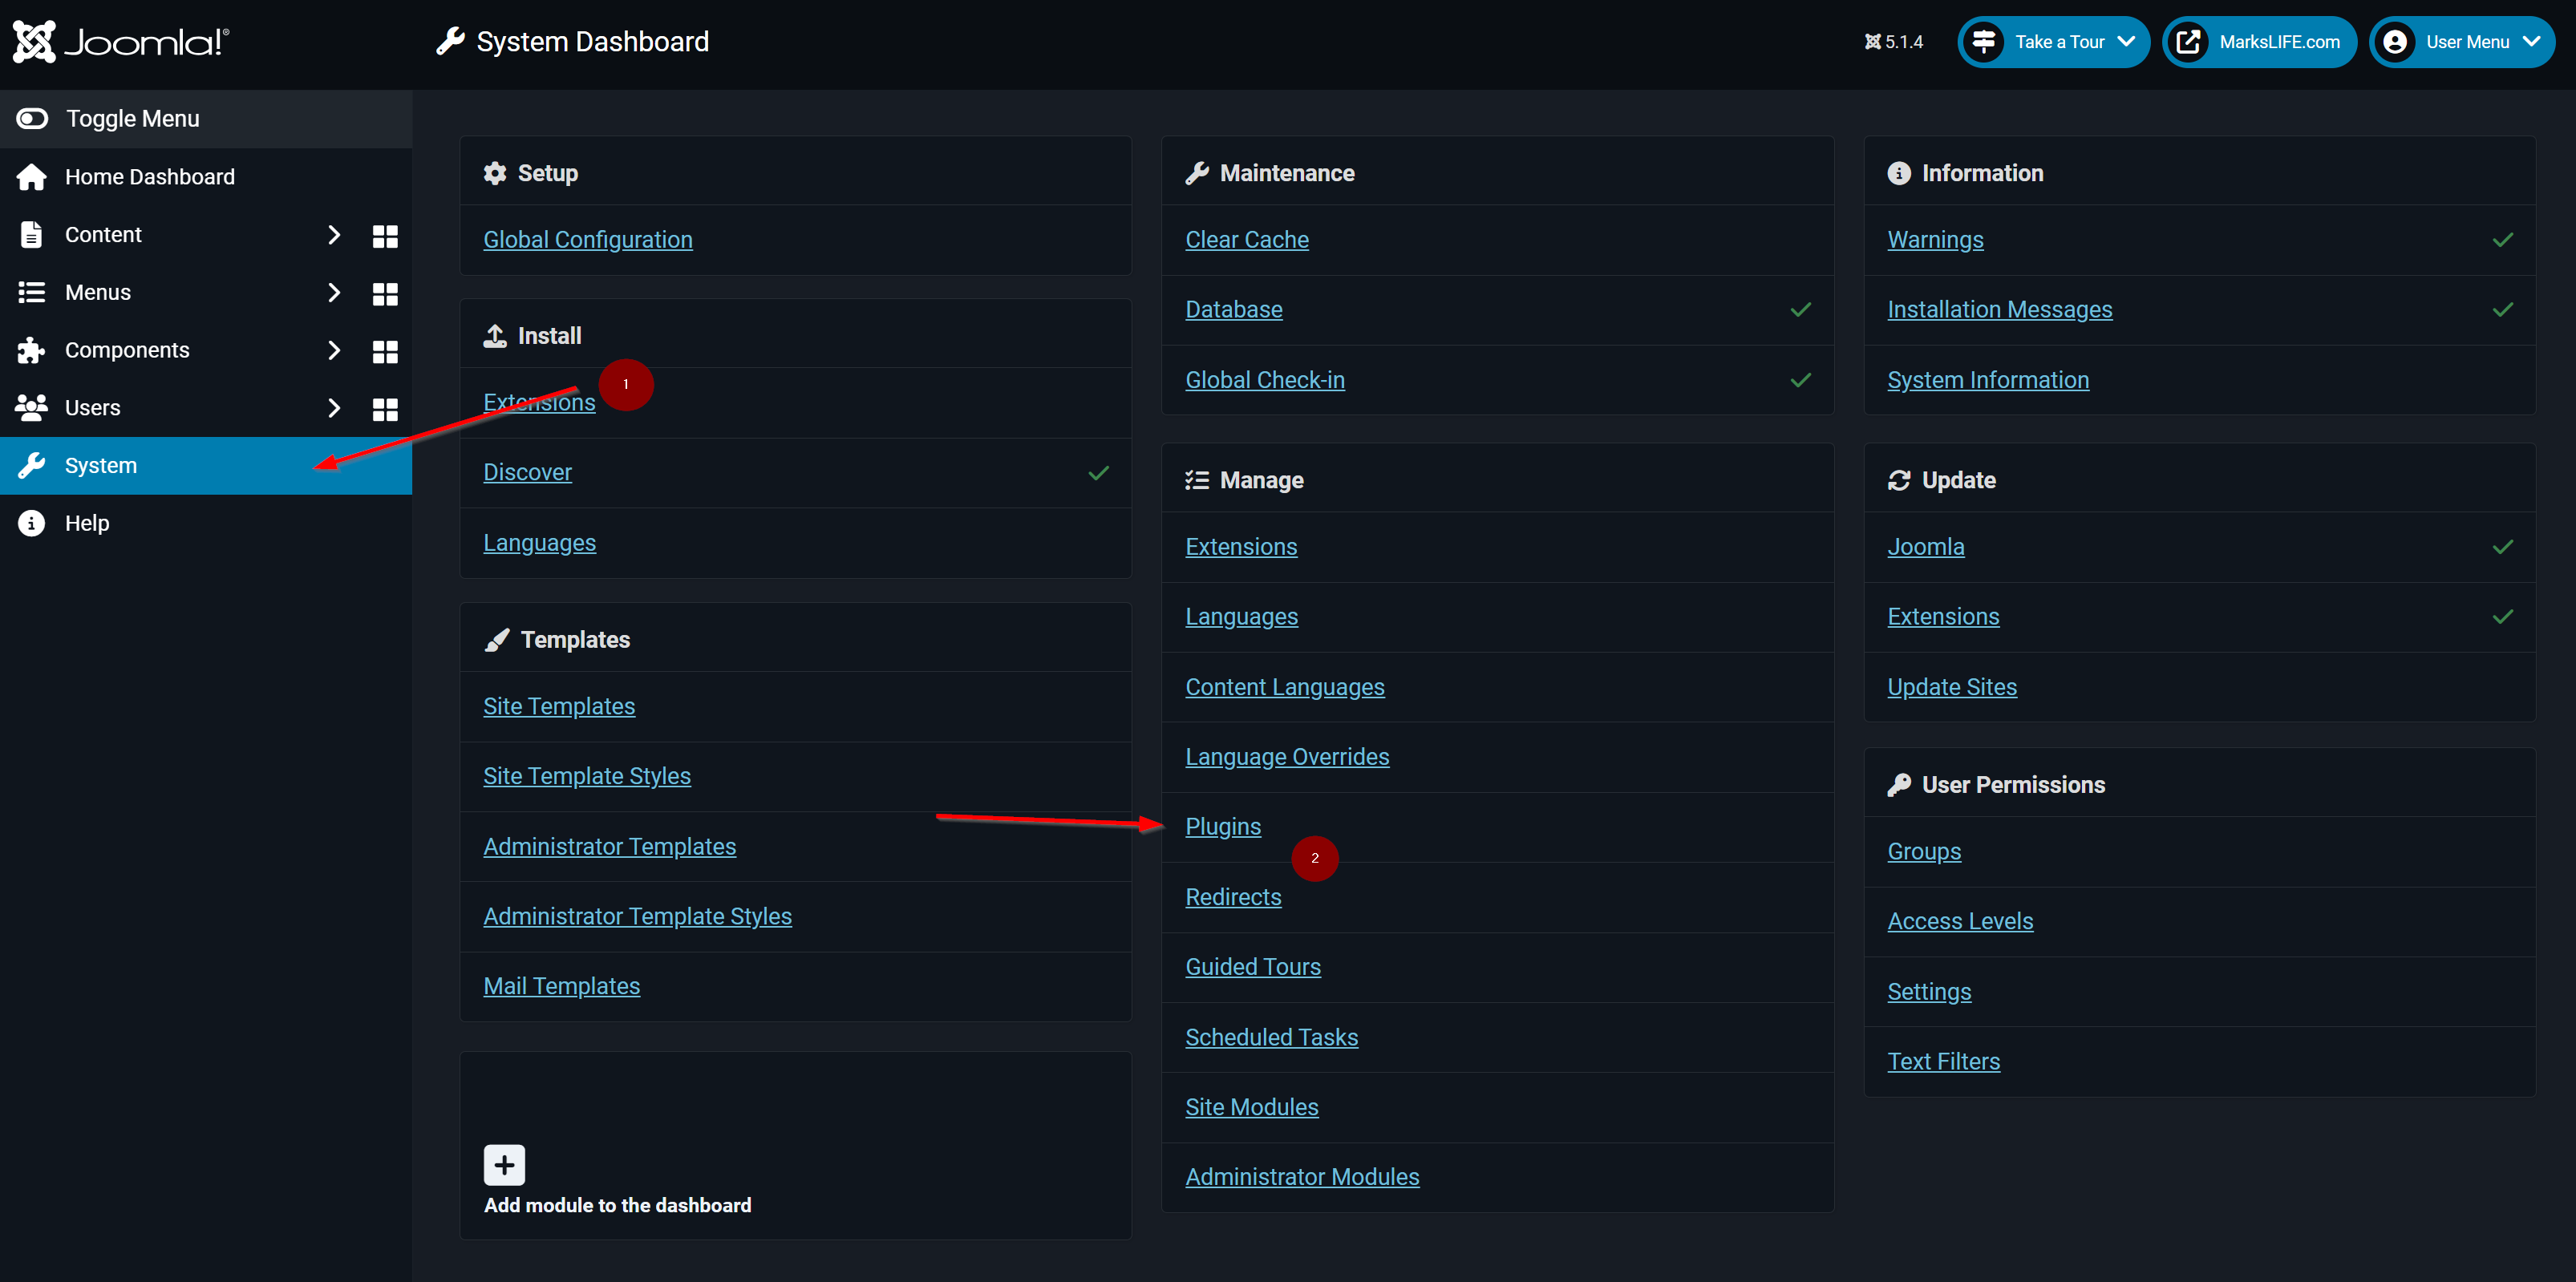Expand the Users submenu chevron
Screen dimensions: 2576x1282
(x=334, y=409)
